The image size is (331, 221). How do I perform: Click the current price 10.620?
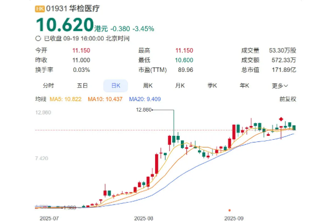click(65, 25)
